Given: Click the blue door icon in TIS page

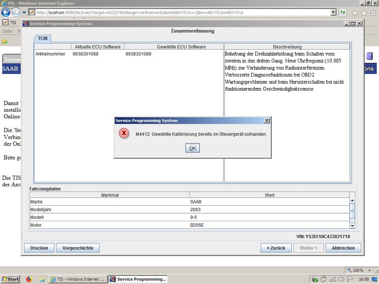Looking at the screenshot, I should (x=369, y=56).
